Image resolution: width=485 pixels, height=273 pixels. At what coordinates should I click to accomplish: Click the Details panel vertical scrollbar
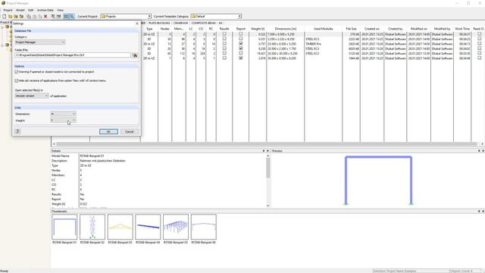[x=268, y=167]
